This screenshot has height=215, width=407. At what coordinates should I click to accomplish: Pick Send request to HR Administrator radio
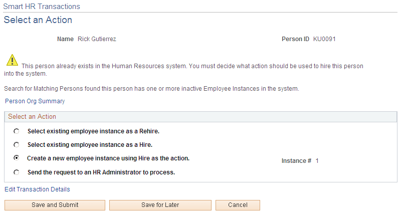pos(17,172)
